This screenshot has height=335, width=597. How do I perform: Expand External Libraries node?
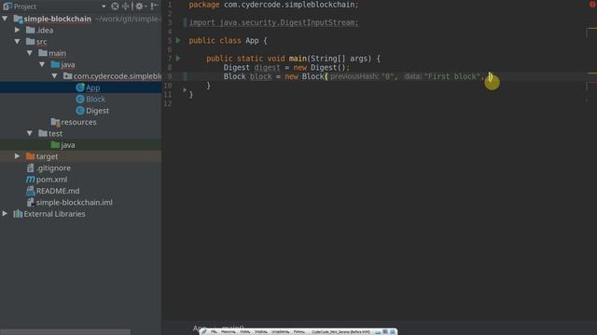[5, 213]
